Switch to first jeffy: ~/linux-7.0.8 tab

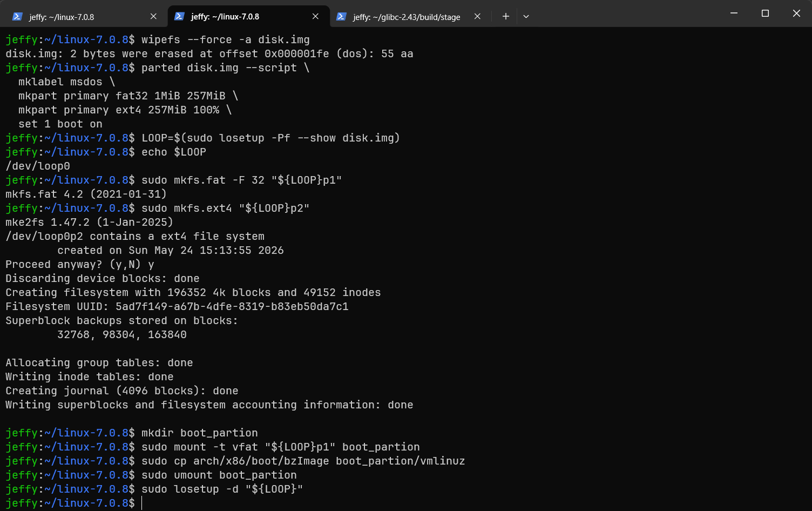pyautogui.click(x=84, y=16)
